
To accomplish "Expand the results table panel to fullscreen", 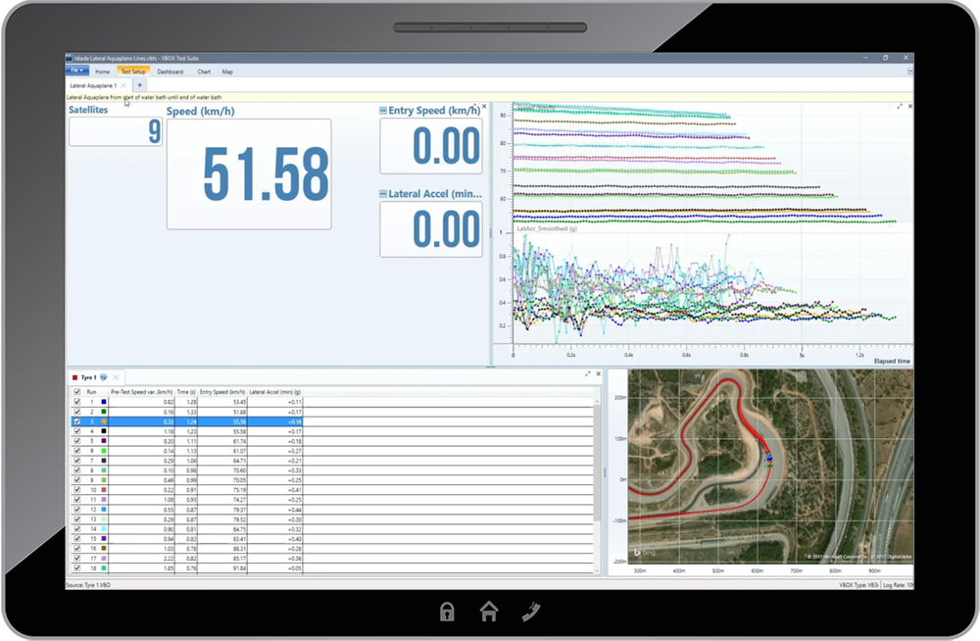I will click(x=588, y=374).
